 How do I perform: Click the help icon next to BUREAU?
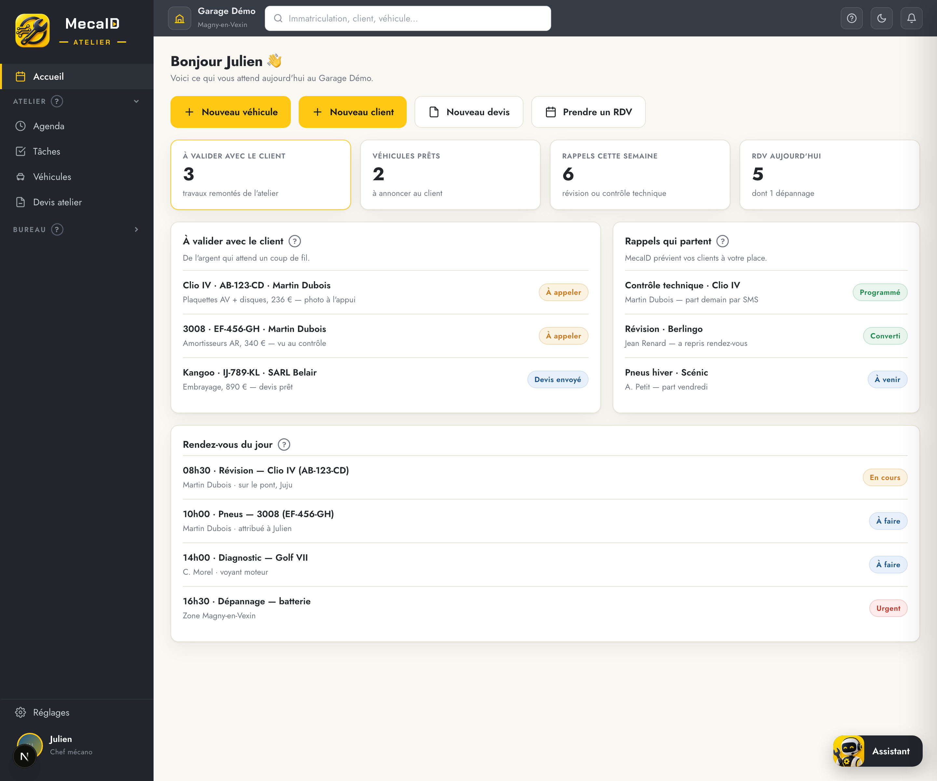coord(57,229)
